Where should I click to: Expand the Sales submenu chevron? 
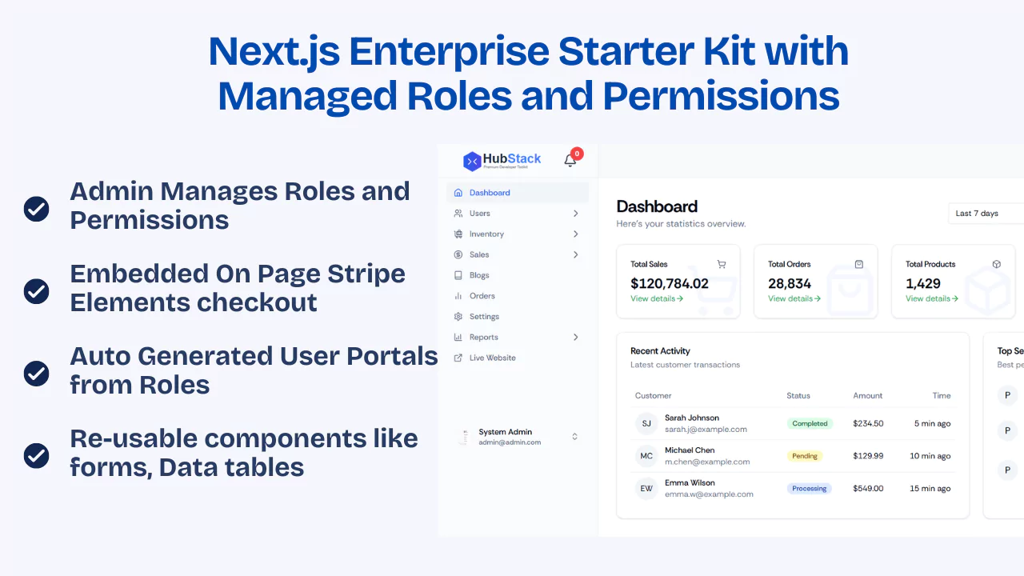click(x=574, y=254)
